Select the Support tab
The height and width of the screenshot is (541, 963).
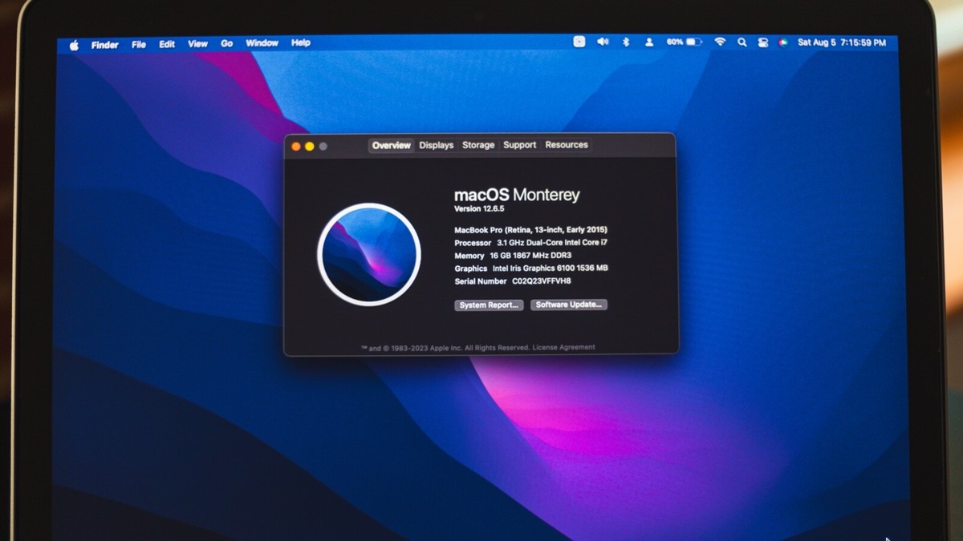[x=519, y=145]
